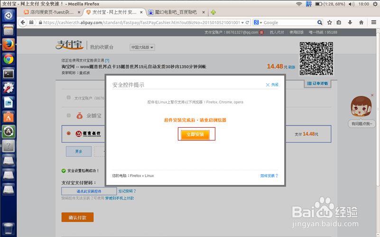Toggle the 余额宝 checkbox

69,115
